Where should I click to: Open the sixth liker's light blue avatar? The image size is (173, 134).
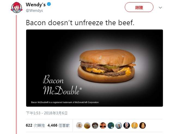tap(119, 126)
